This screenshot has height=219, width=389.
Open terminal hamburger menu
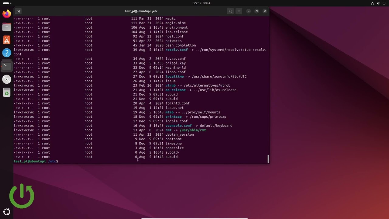239,11
